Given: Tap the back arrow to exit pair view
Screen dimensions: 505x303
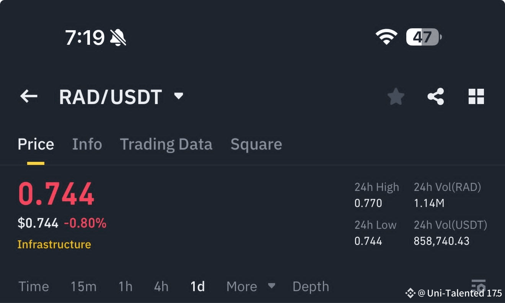Looking at the screenshot, I should (x=29, y=96).
